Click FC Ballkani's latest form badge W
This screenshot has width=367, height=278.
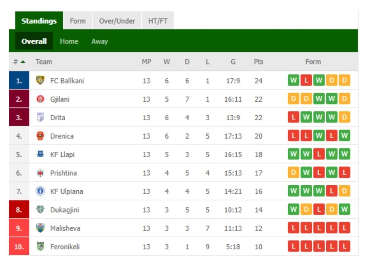click(x=294, y=80)
